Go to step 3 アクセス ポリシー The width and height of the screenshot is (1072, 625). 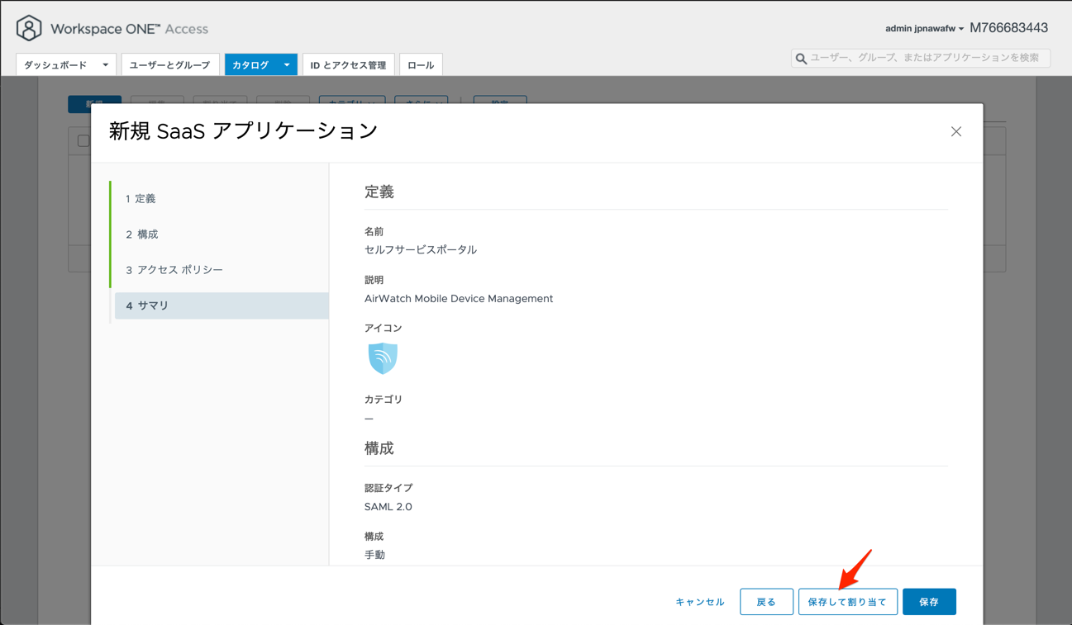(221, 270)
